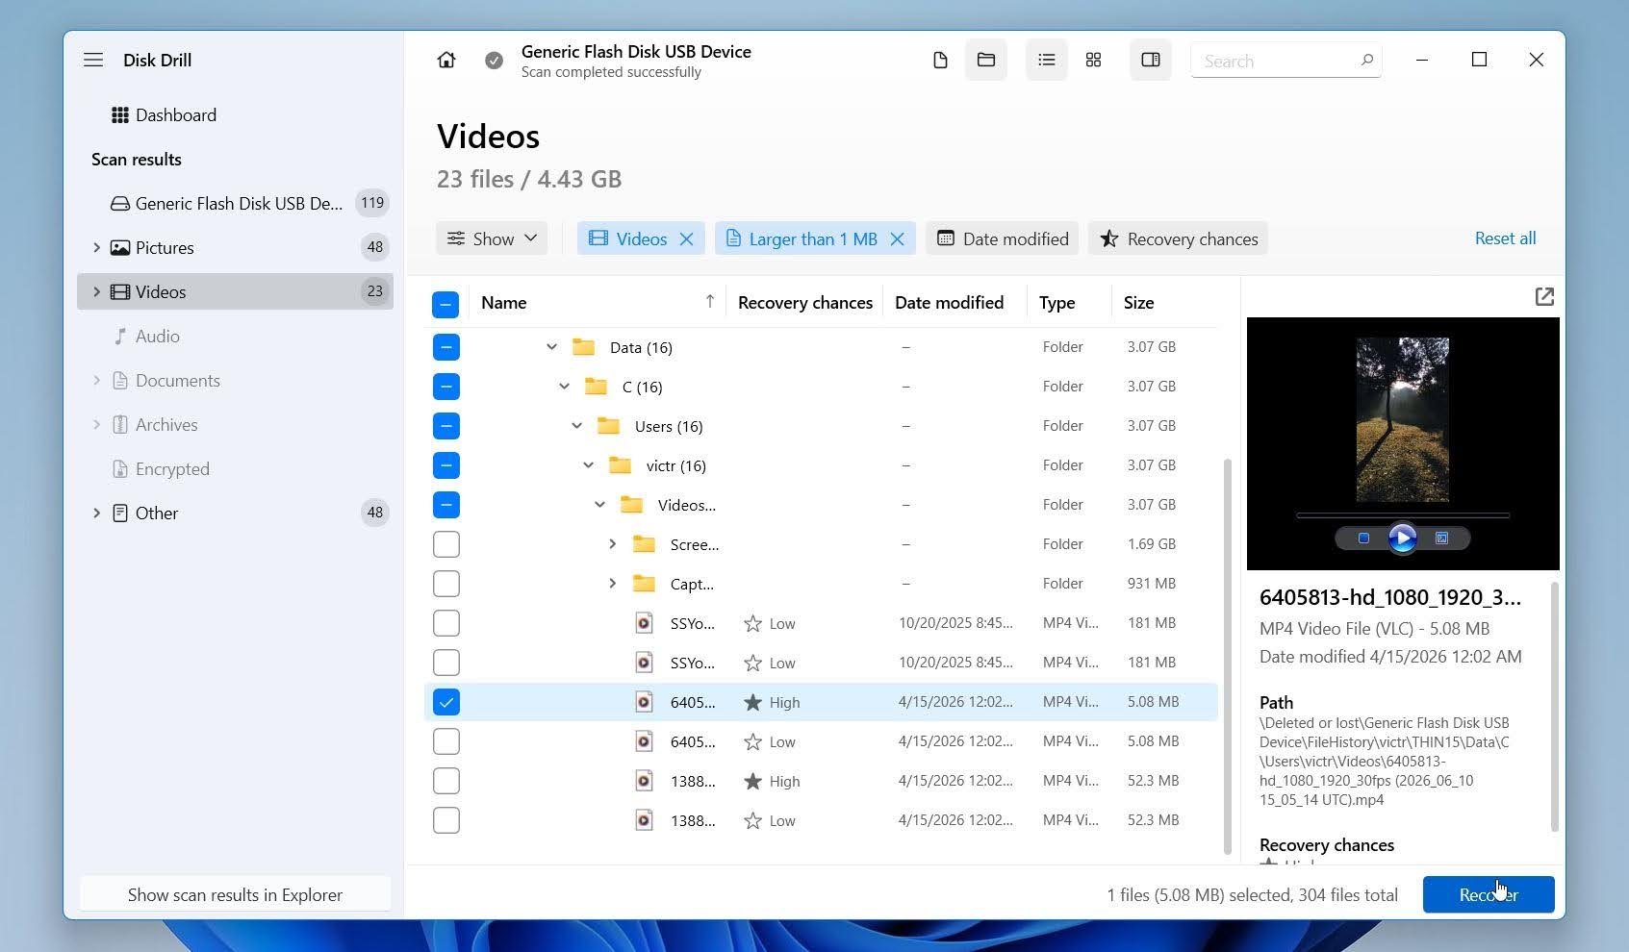Switch to file view icon in toolbar
The image size is (1629, 952).
pos(940,61)
